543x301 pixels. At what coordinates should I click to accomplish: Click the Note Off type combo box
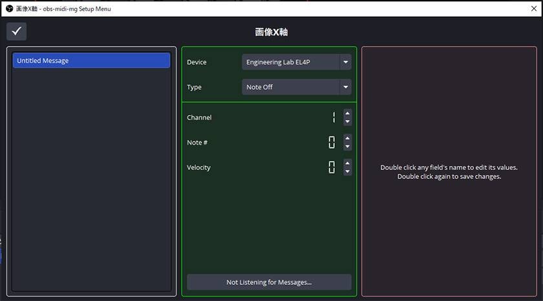pyautogui.click(x=291, y=87)
